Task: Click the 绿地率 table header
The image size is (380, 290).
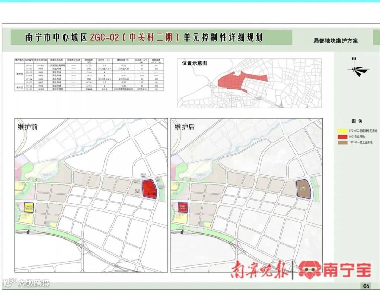Action: (x=141, y=61)
